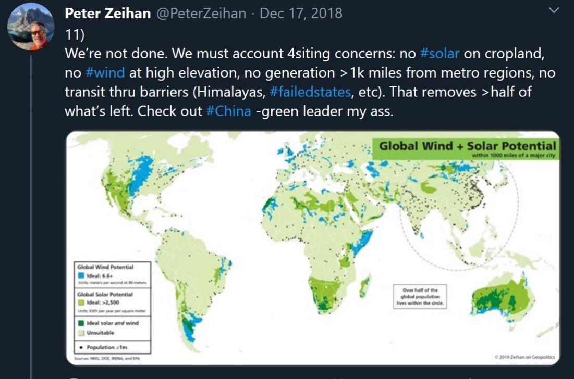Screen dimensions: 574x379
Task: Open the #failedstates hashtag
Action: click(x=312, y=92)
